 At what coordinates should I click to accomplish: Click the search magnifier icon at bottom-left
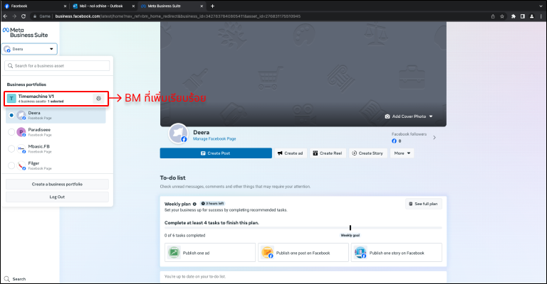(6, 279)
